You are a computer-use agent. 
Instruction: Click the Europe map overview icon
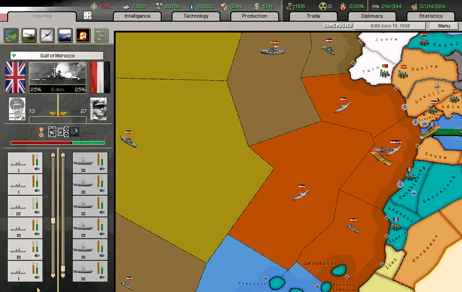click(11, 35)
